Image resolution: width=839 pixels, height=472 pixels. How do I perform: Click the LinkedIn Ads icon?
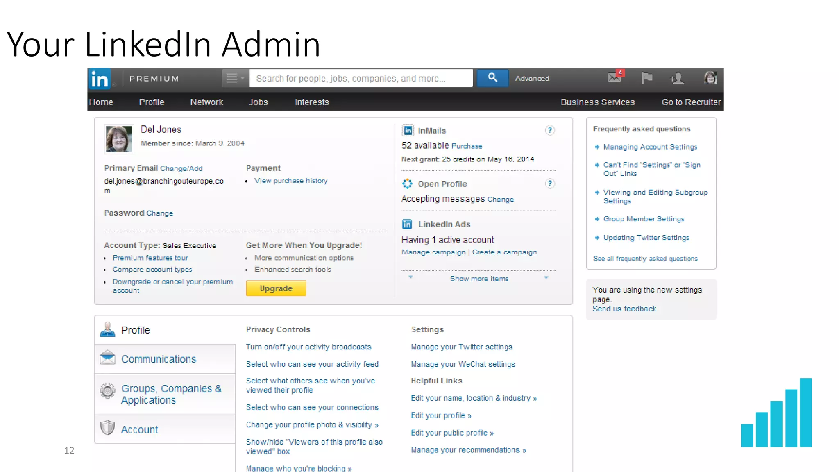407,224
